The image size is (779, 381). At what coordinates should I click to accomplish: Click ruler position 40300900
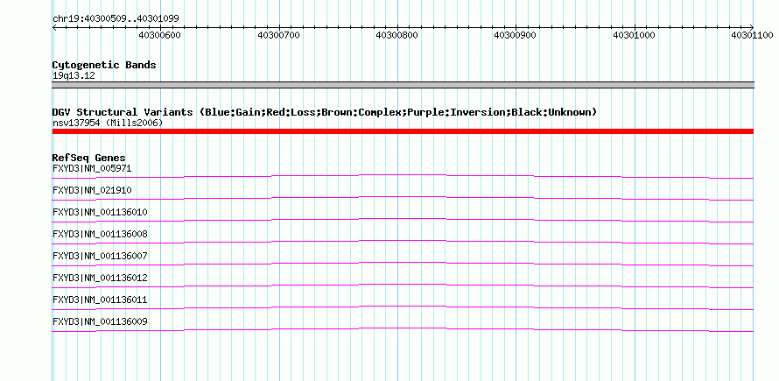coord(515,35)
